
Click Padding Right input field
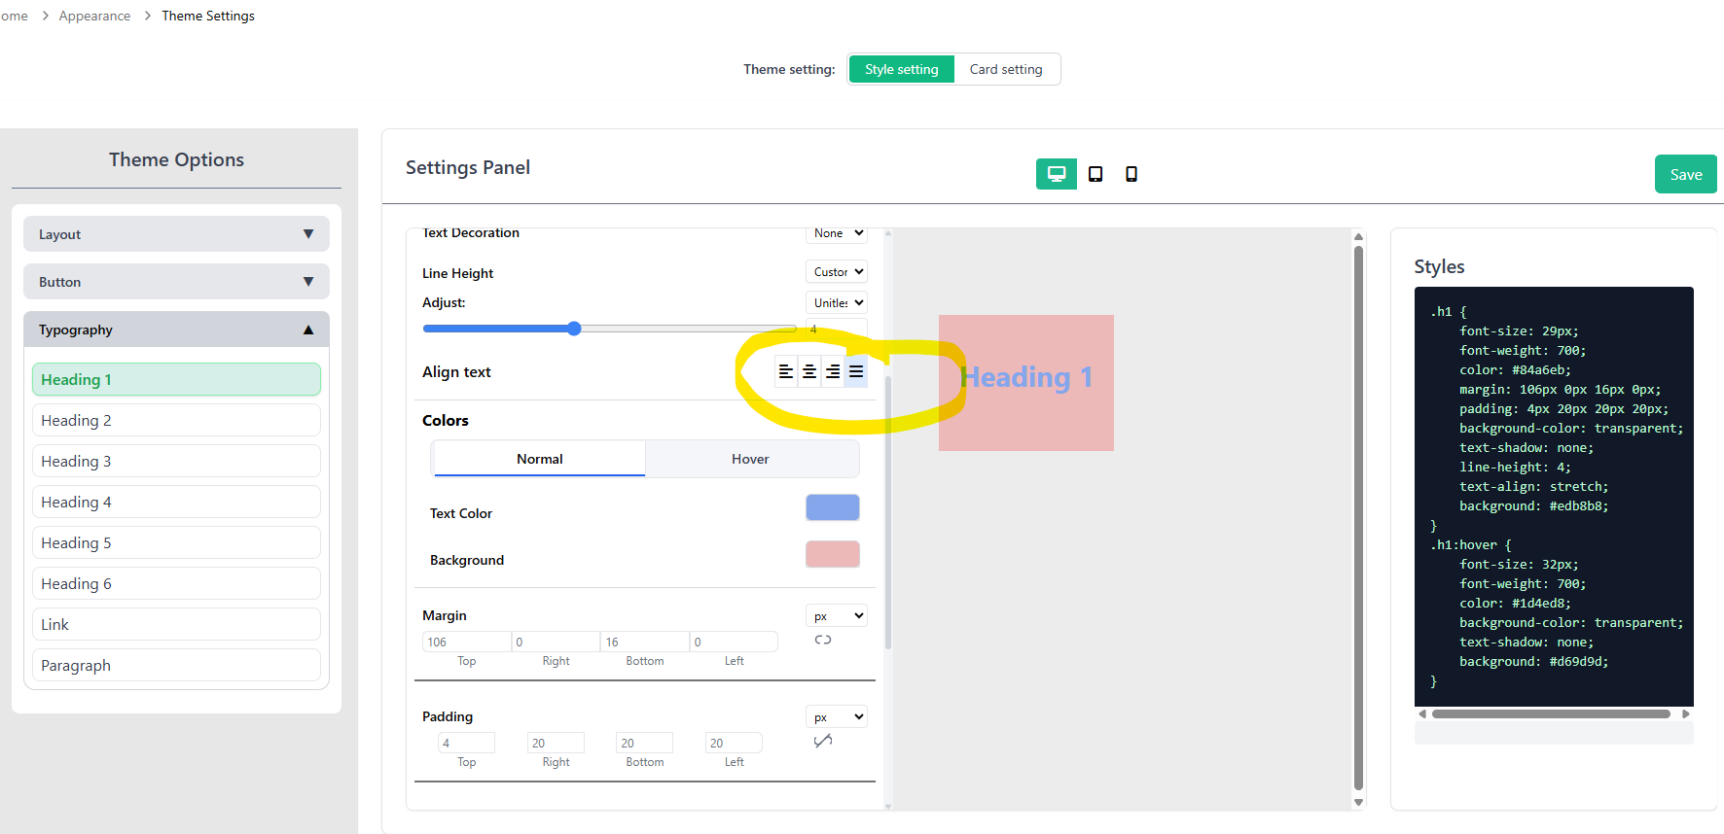click(x=556, y=743)
